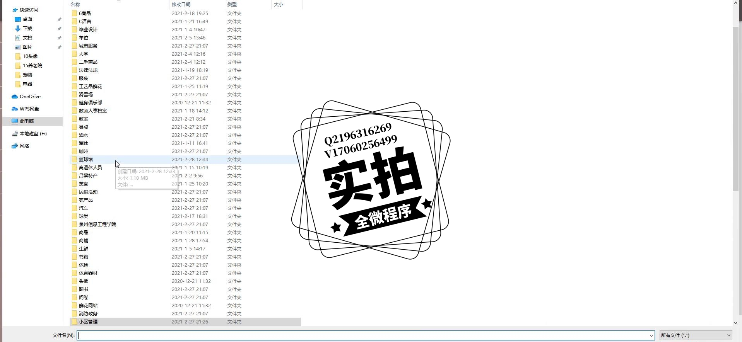742x342 pixels.
Task: Open the 所有文件 (*.*) file type dropdown
Action: click(696, 335)
